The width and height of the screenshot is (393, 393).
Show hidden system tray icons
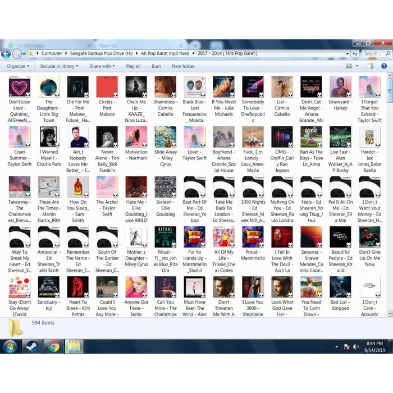338,346
